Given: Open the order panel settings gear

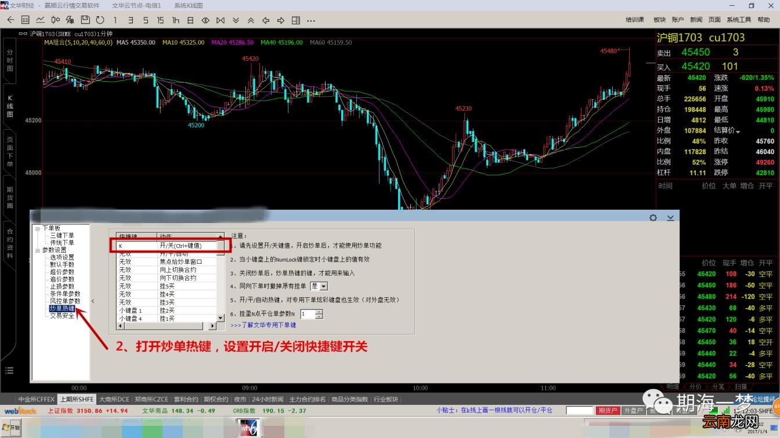Looking at the screenshot, I should 653,217.
